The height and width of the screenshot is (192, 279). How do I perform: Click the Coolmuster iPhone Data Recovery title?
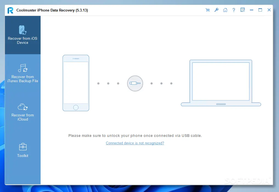tap(52, 10)
